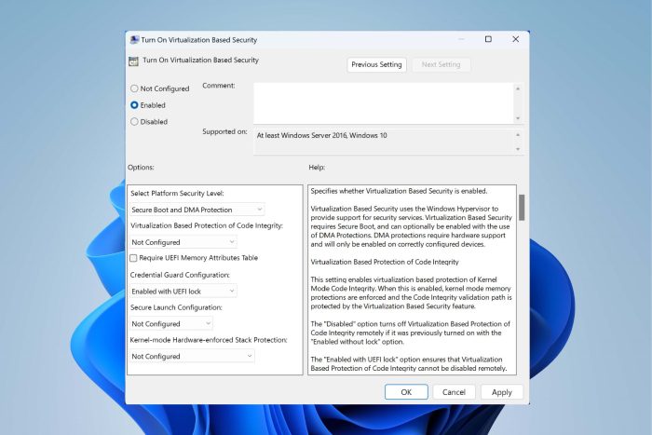652x435 pixels.
Task: Maximize the policy settings dialog
Action: (488, 39)
